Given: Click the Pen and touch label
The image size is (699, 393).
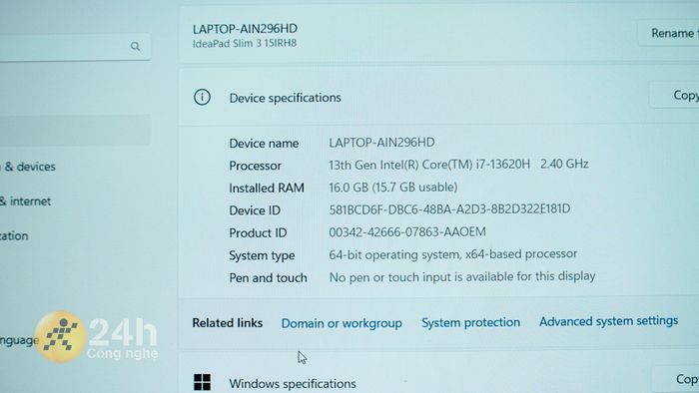Looking at the screenshot, I should tap(268, 277).
